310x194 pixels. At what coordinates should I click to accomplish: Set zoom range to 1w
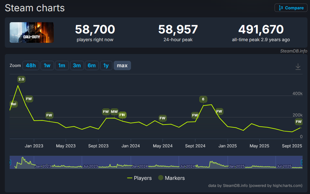tap(47, 66)
